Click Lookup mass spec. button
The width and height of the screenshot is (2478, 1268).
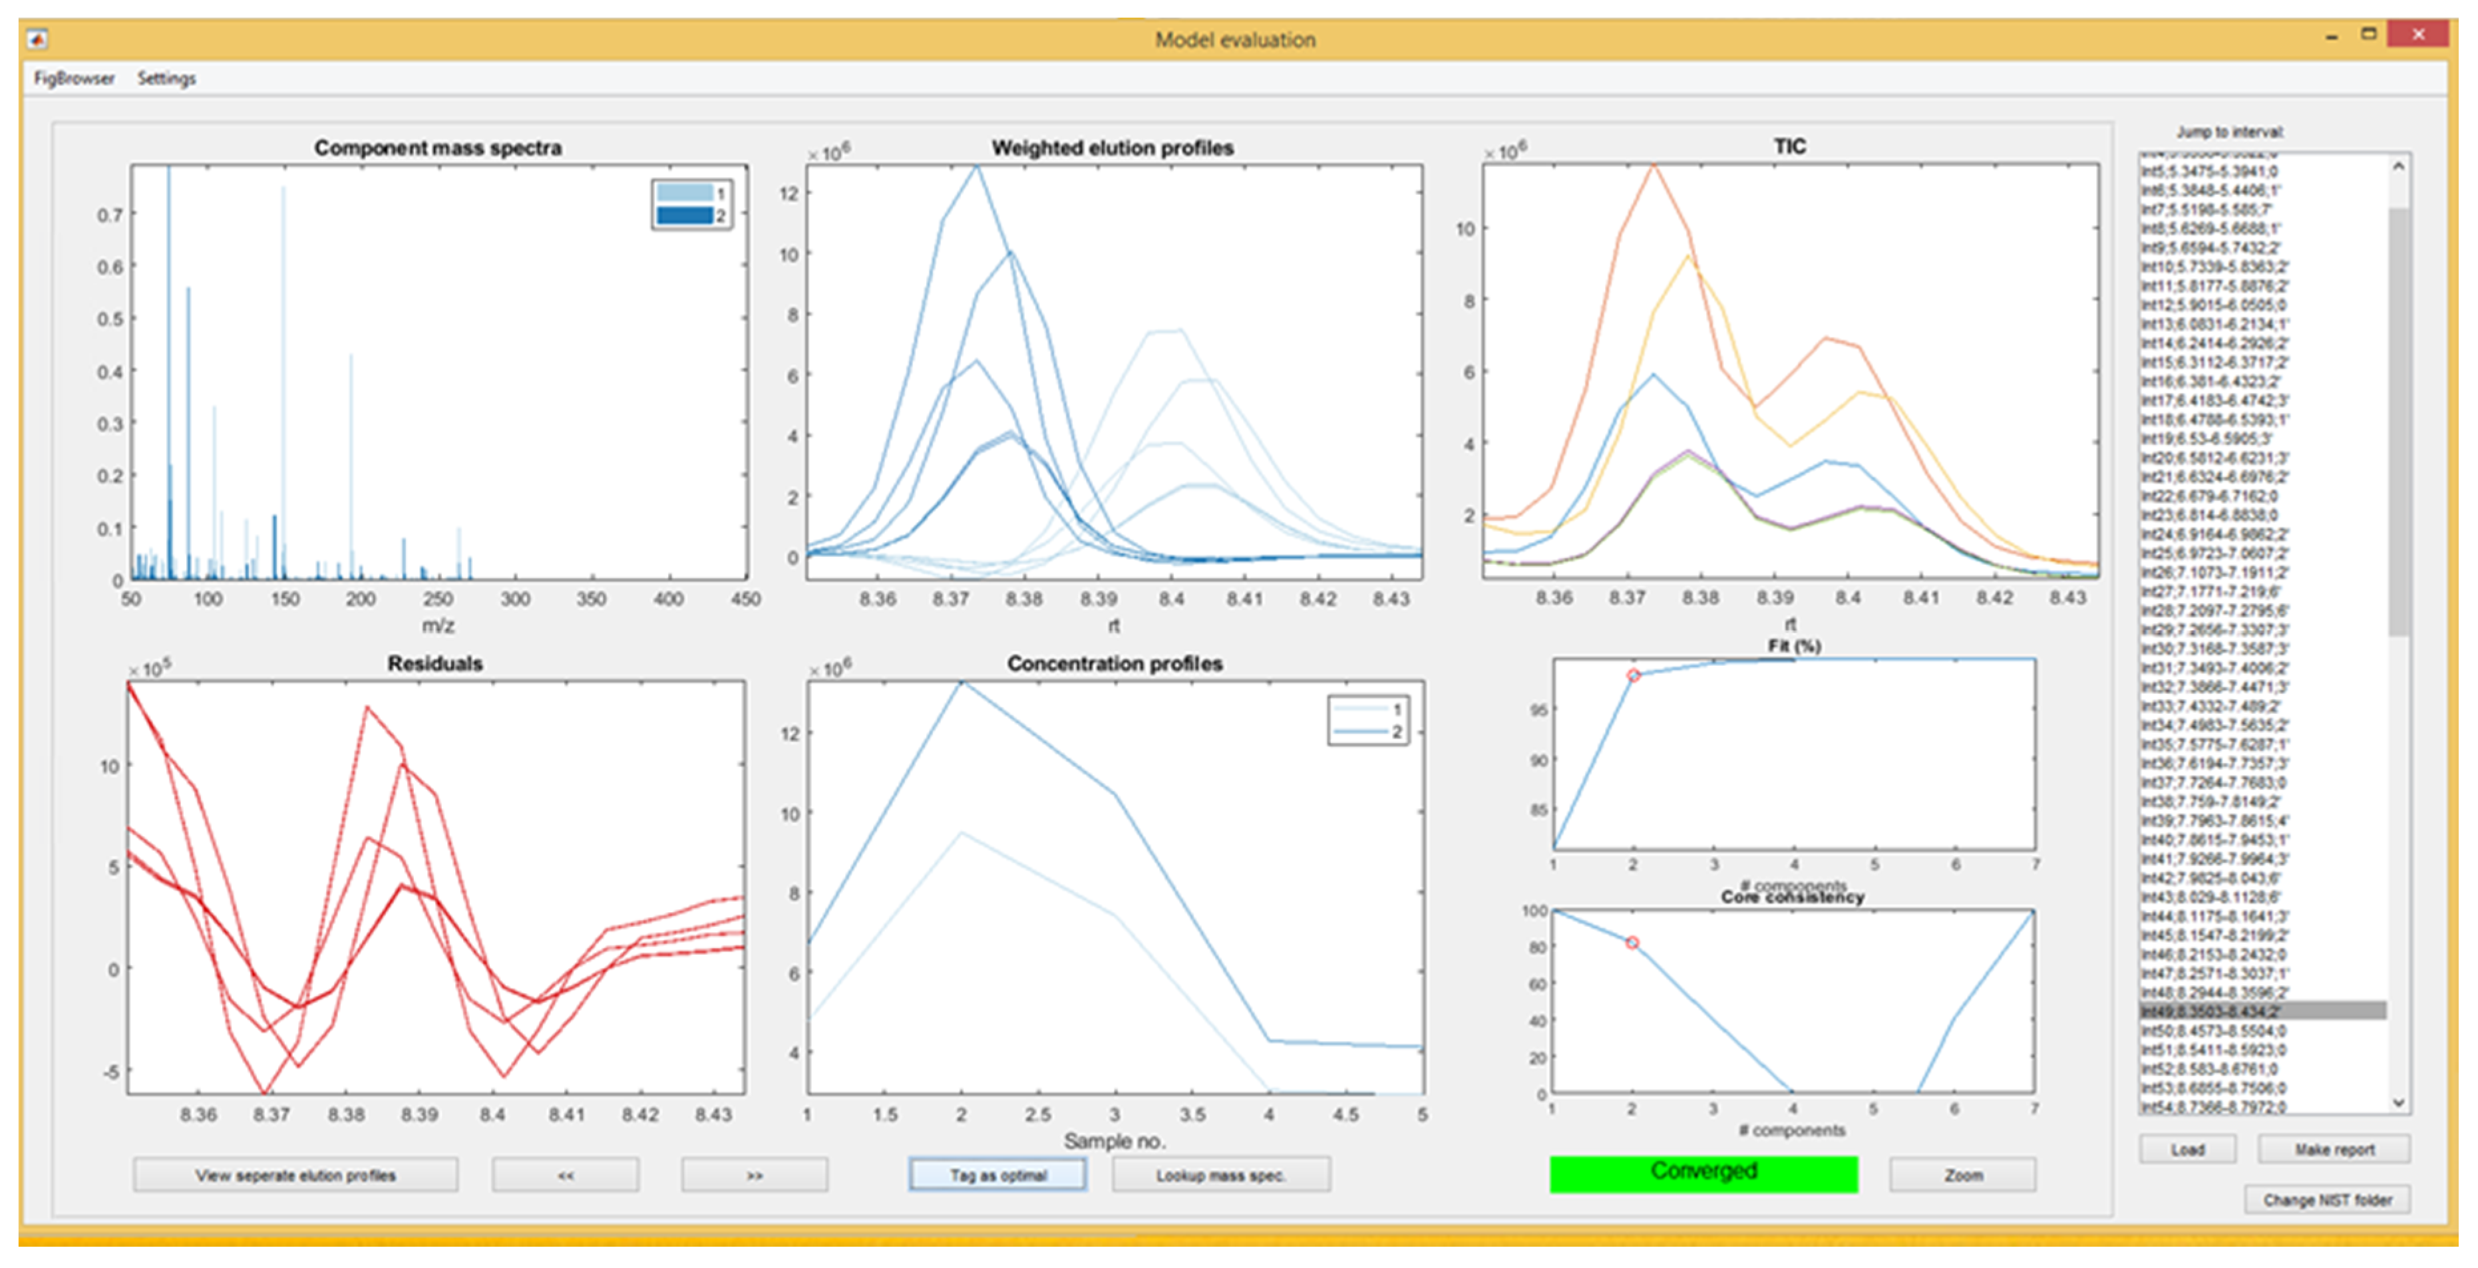(x=1221, y=1175)
